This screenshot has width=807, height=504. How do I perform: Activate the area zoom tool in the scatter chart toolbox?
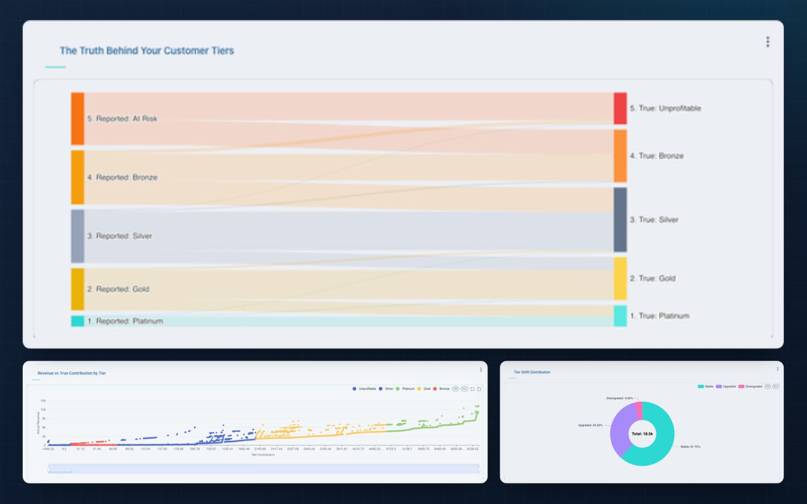point(473,389)
